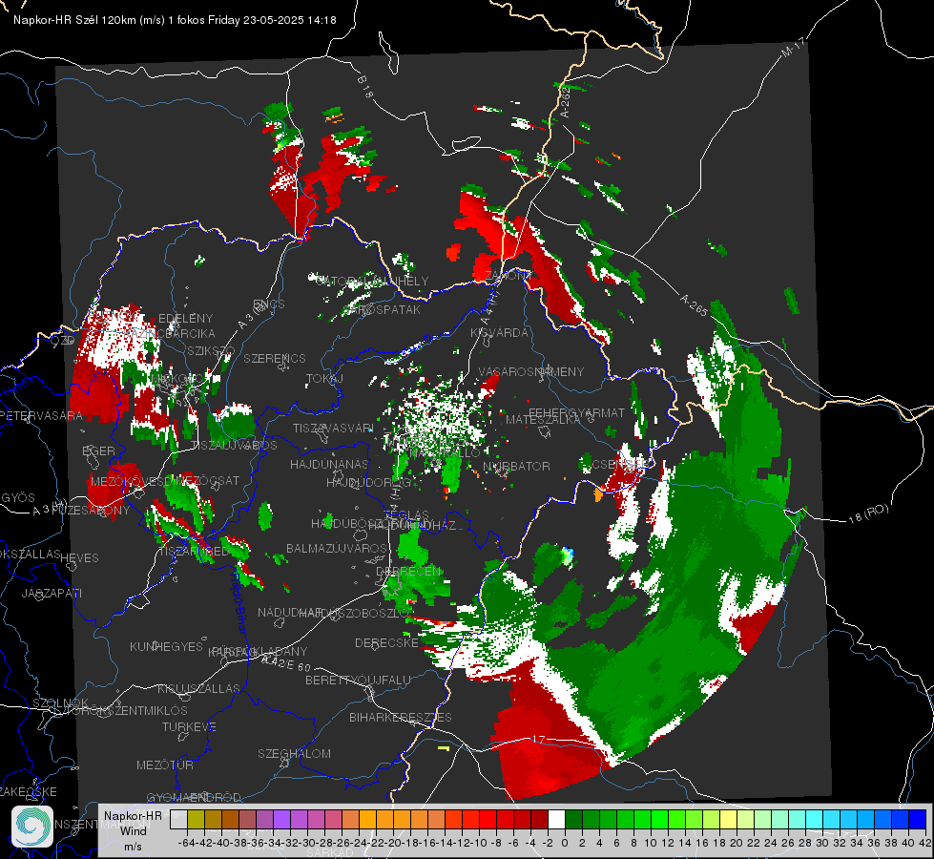
Task: Click the A-262 road label
Action: (x=565, y=101)
